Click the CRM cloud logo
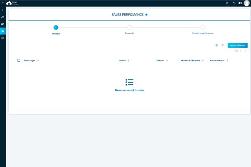Screen dimensions: 251x167 [x=12, y=3]
